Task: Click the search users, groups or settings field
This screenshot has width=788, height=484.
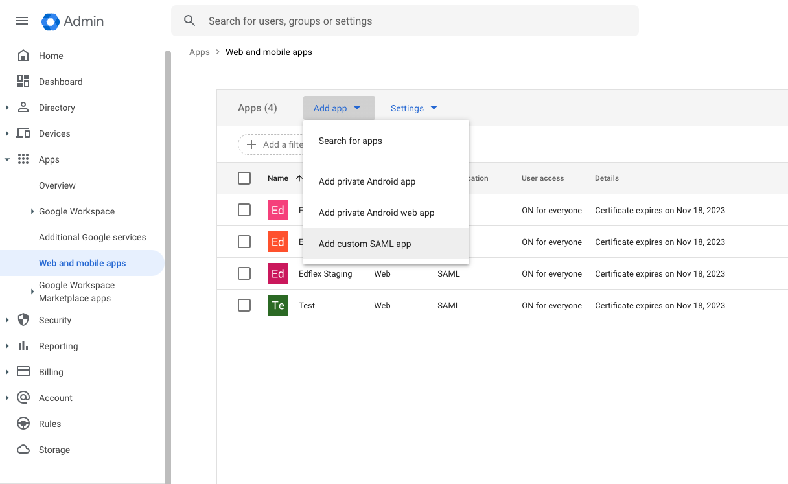Action: pos(405,21)
